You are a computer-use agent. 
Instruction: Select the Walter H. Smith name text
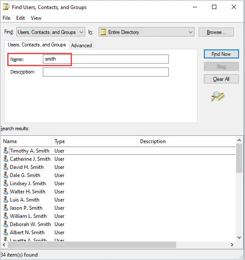(x=27, y=192)
